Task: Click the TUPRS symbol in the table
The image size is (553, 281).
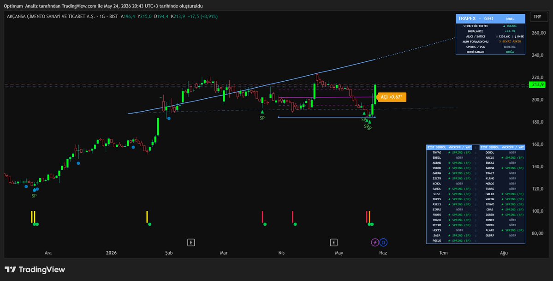Action: click(437, 199)
